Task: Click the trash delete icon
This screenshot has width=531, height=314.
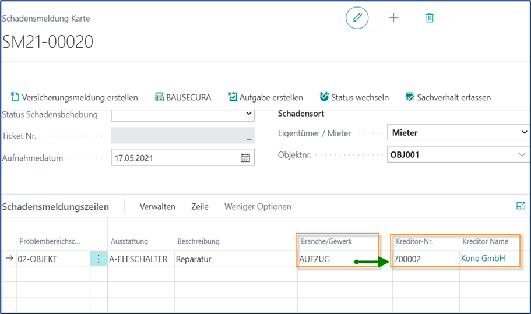Action: click(430, 18)
